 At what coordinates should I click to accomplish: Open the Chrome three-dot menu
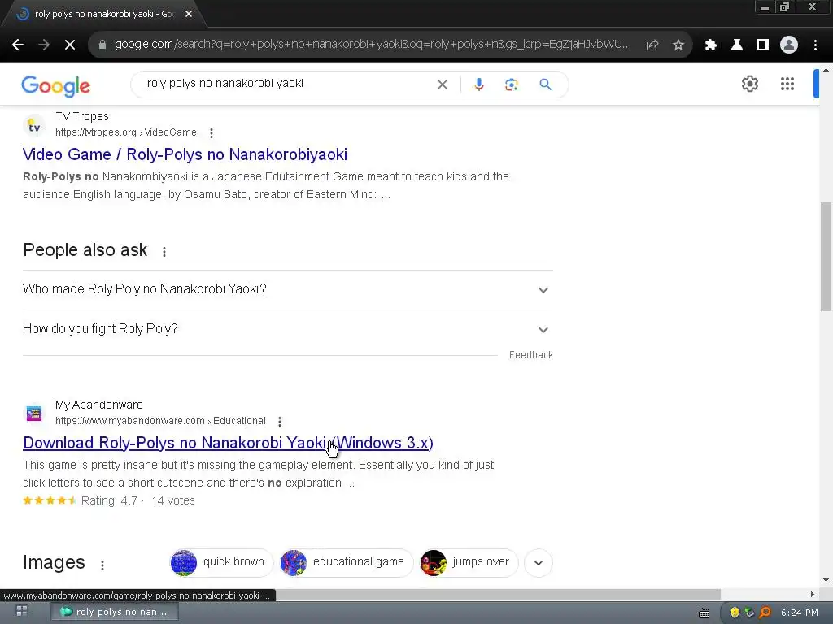[815, 45]
